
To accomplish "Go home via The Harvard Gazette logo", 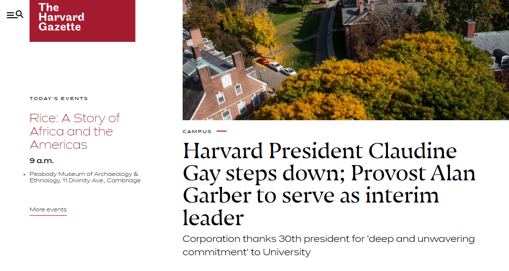I will (82, 21).
